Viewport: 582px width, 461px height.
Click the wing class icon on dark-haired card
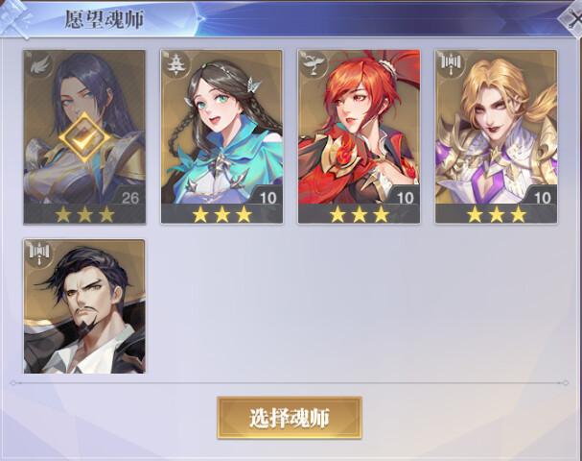(x=39, y=64)
